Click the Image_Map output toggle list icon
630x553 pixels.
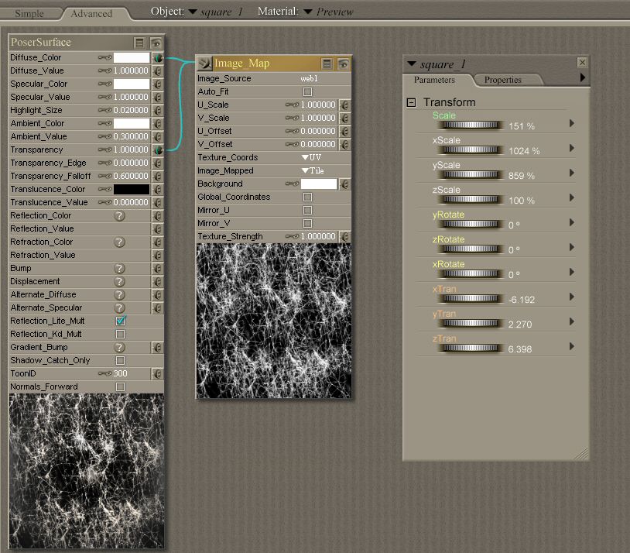(x=327, y=64)
